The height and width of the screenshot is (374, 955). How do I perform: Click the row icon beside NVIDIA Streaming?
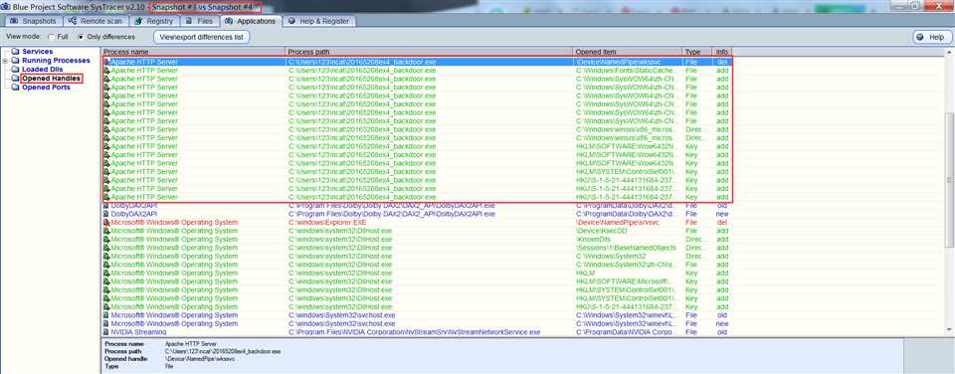[x=106, y=332]
